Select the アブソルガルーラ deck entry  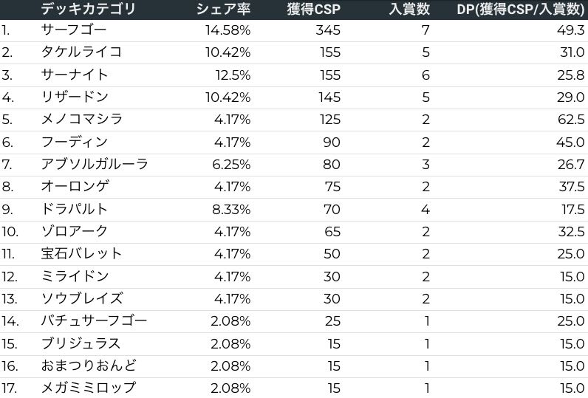click(95, 164)
